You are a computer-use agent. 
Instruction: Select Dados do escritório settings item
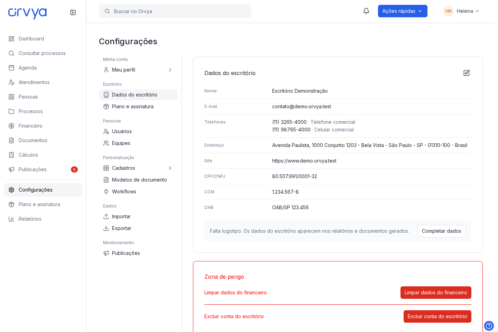tap(138, 95)
